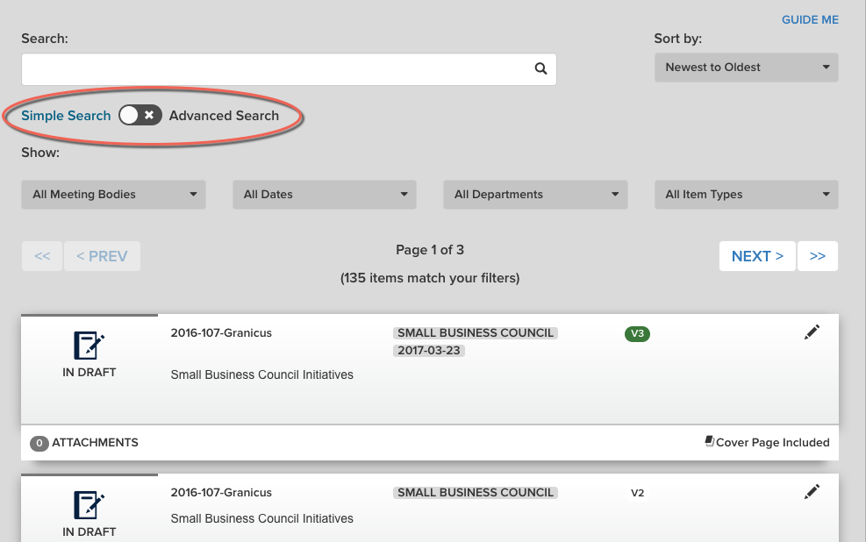Select the Advanced Search label
This screenshot has height=542, width=866.
(224, 116)
